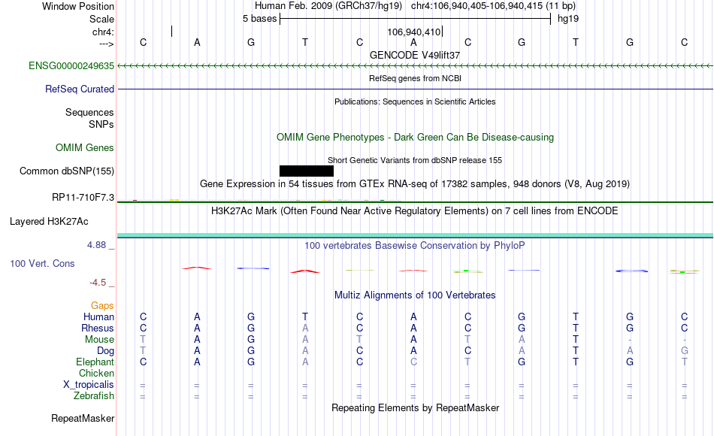This screenshot has height=436, width=714.
Task: Click the 100 Vert. Cons label
Action: click(42, 263)
